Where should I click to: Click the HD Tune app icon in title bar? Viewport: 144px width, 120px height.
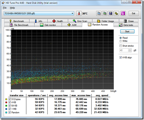click(3, 3)
